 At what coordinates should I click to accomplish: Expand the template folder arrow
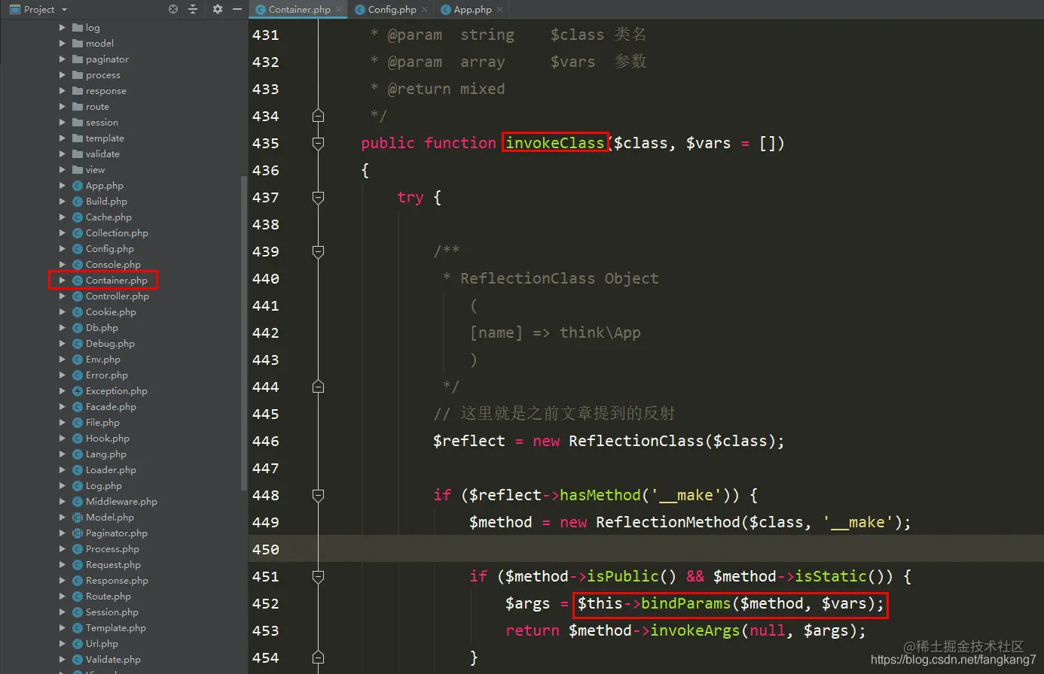click(x=63, y=138)
